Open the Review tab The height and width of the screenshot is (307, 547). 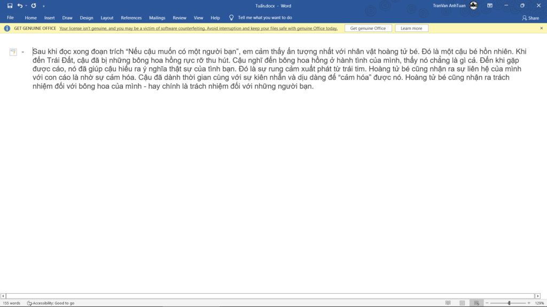tap(179, 18)
